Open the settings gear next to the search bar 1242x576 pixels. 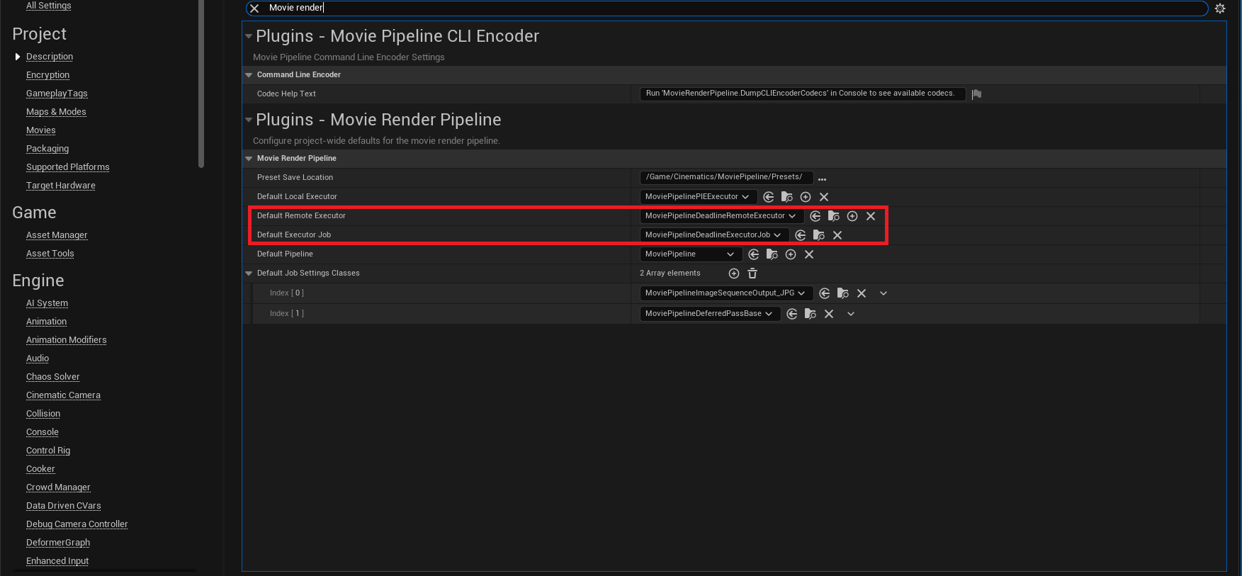point(1220,9)
